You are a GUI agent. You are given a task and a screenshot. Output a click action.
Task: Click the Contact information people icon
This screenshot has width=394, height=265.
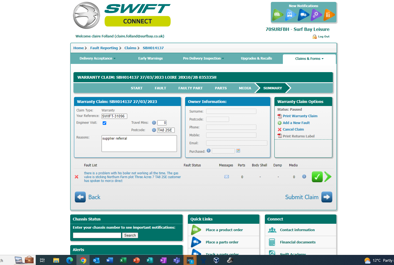pyautogui.click(x=272, y=230)
